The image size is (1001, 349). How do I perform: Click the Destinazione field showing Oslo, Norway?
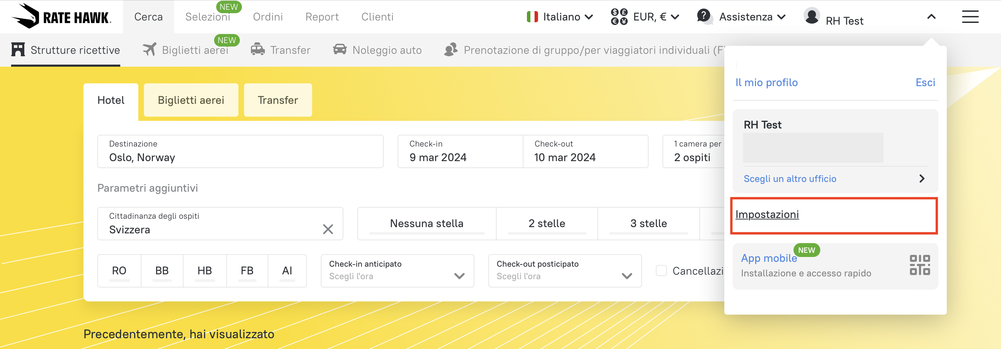(x=240, y=151)
